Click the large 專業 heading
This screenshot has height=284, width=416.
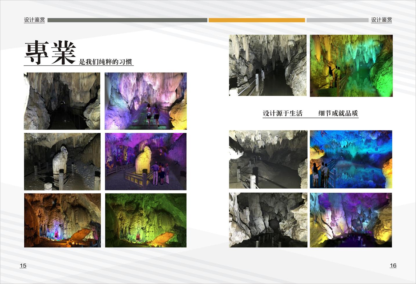50,53
